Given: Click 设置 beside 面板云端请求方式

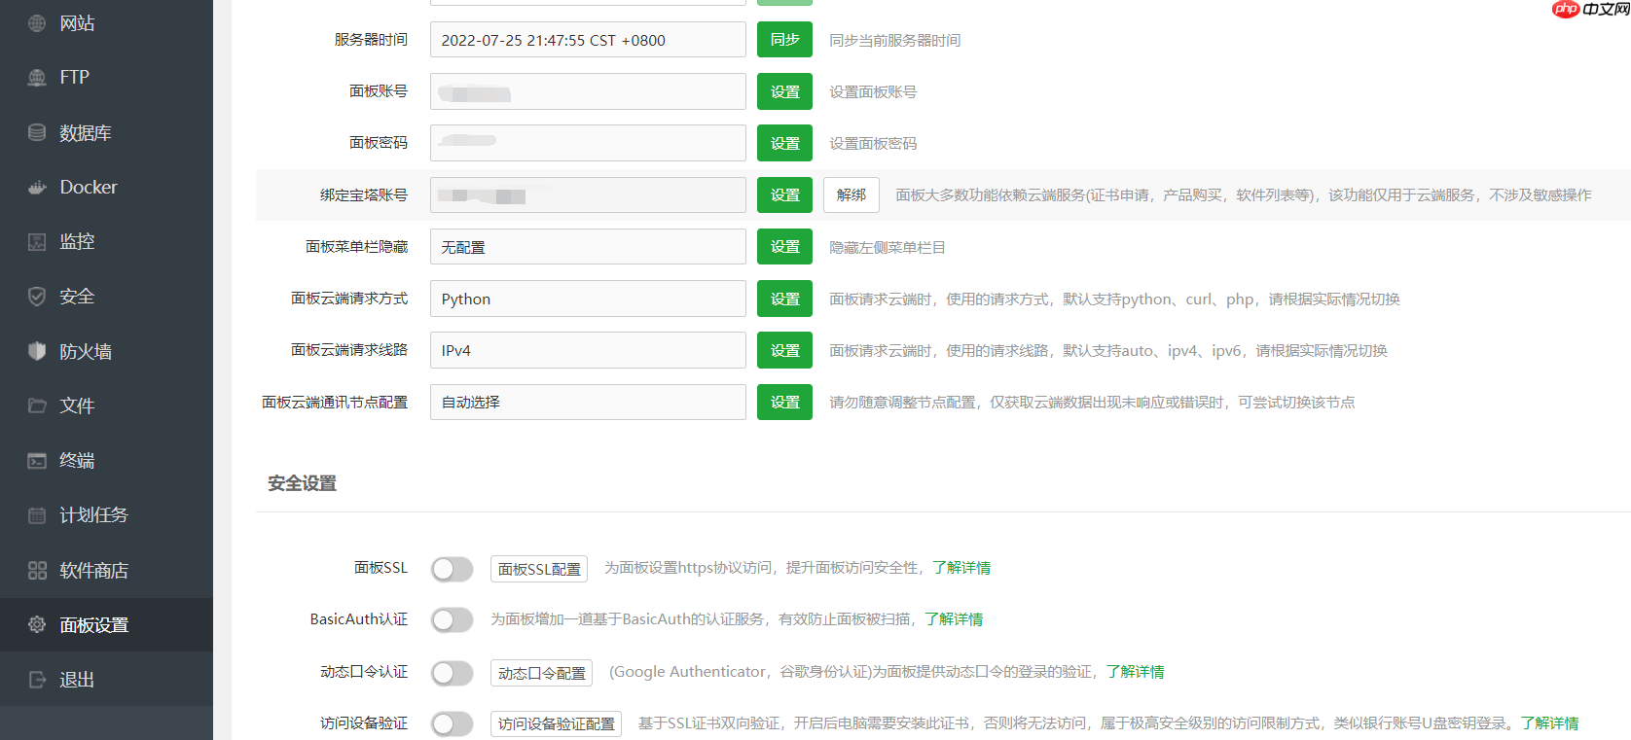Looking at the screenshot, I should tap(784, 299).
